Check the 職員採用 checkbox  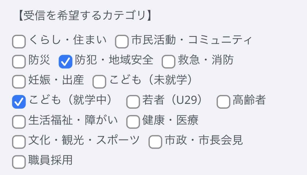point(19,162)
